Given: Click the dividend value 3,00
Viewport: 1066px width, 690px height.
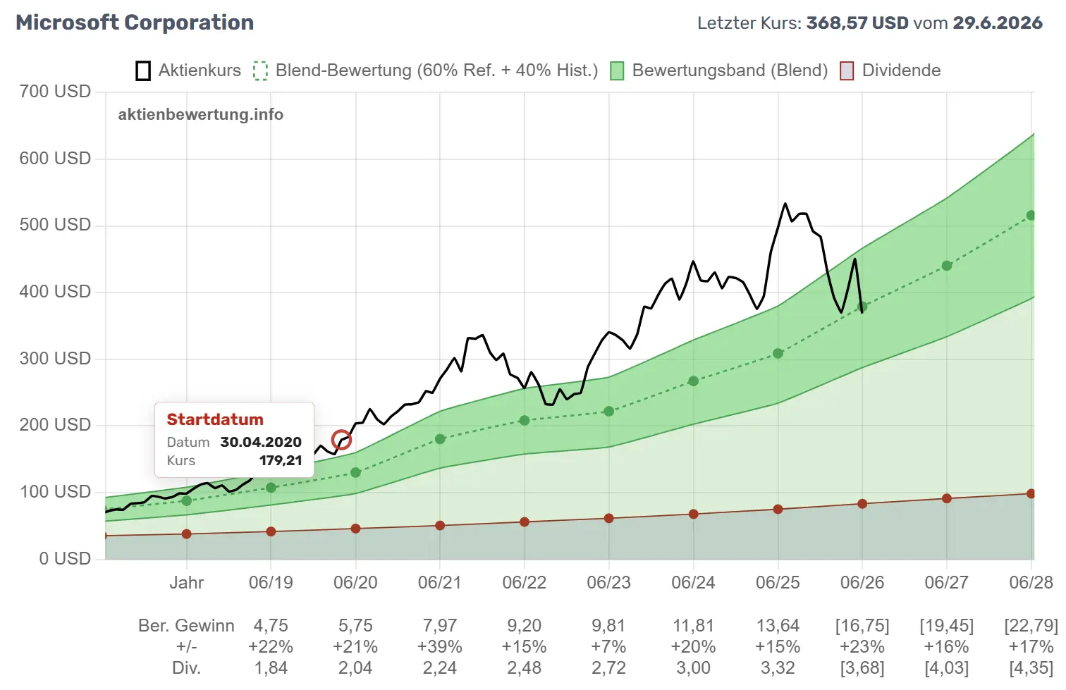Looking at the screenshot, I should (x=694, y=668).
